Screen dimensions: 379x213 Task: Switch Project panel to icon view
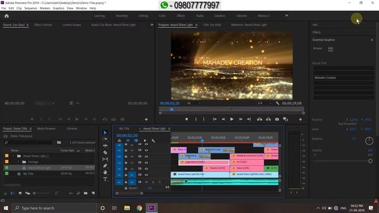(x=20, y=193)
